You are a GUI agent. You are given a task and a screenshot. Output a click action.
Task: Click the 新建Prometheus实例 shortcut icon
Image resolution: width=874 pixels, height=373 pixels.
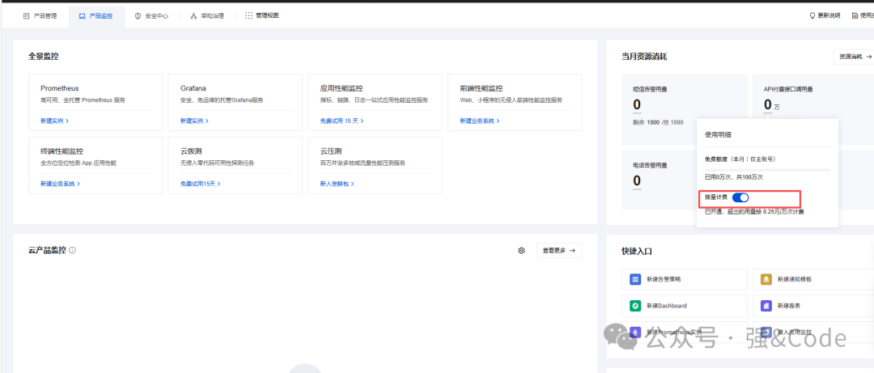coord(635,332)
